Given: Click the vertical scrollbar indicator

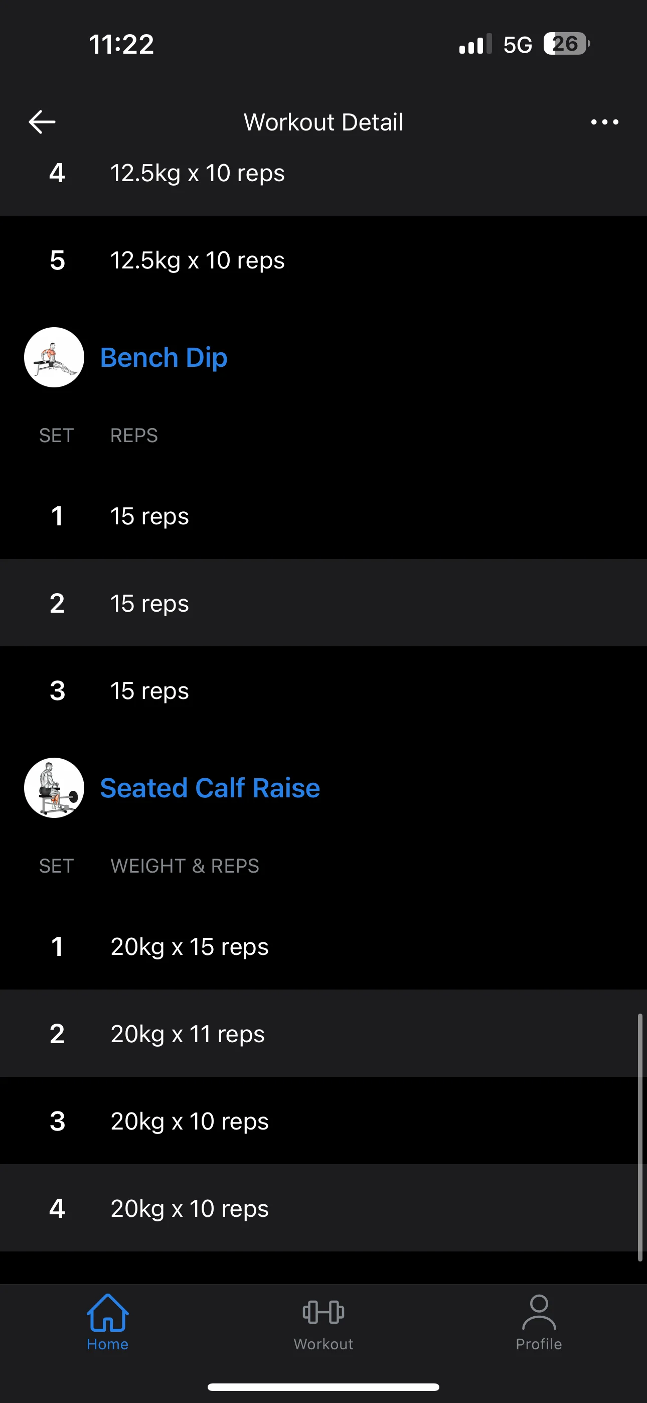Looking at the screenshot, I should tap(640, 1137).
